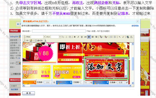
Task: Insert hyperlink globe icon
Action: [x=128, y=37]
